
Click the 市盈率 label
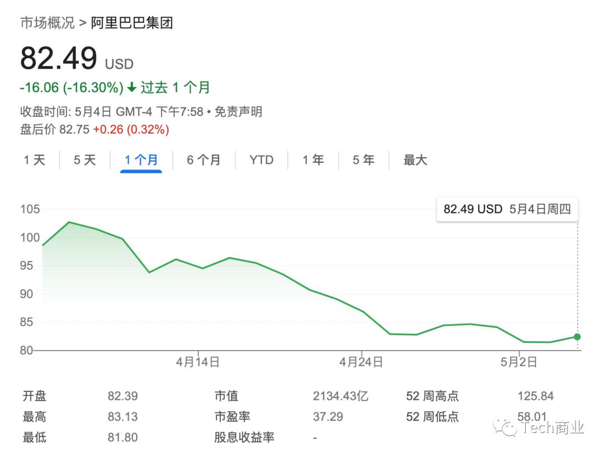click(x=232, y=417)
